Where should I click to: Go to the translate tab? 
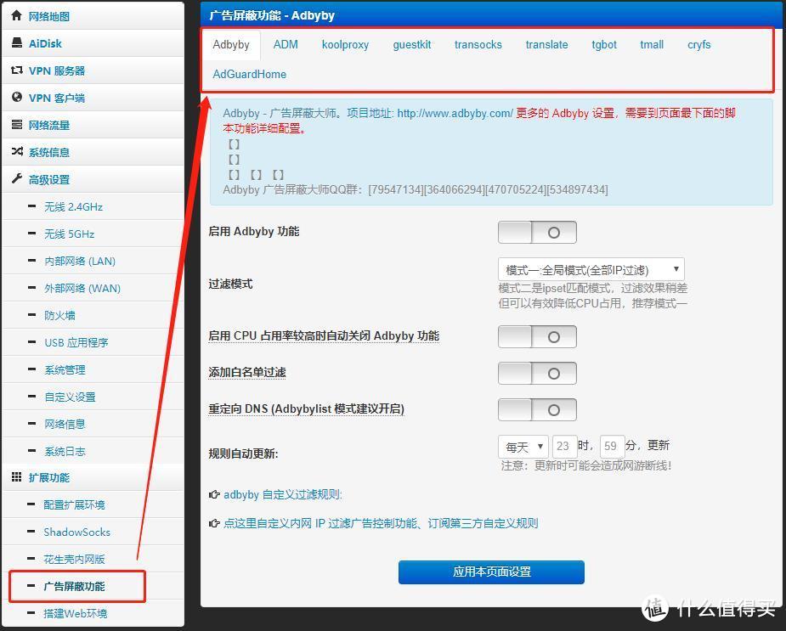[547, 45]
